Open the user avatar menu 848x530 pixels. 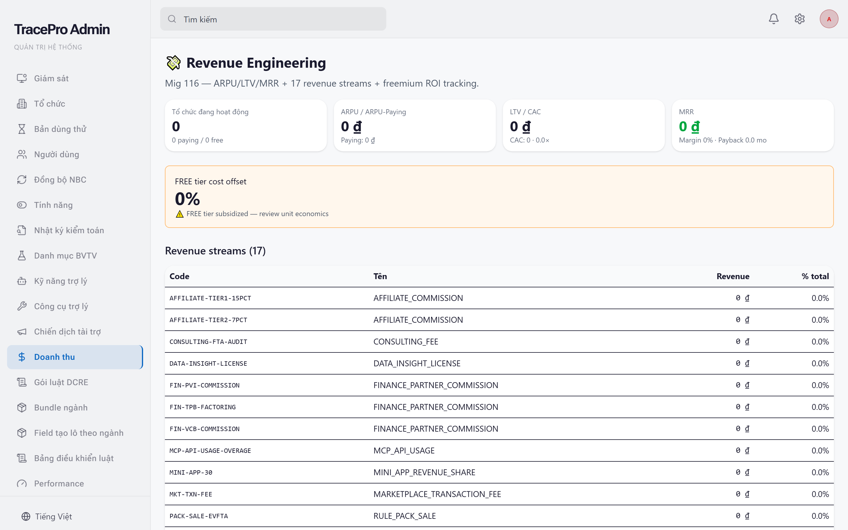[x=829, y=19]
